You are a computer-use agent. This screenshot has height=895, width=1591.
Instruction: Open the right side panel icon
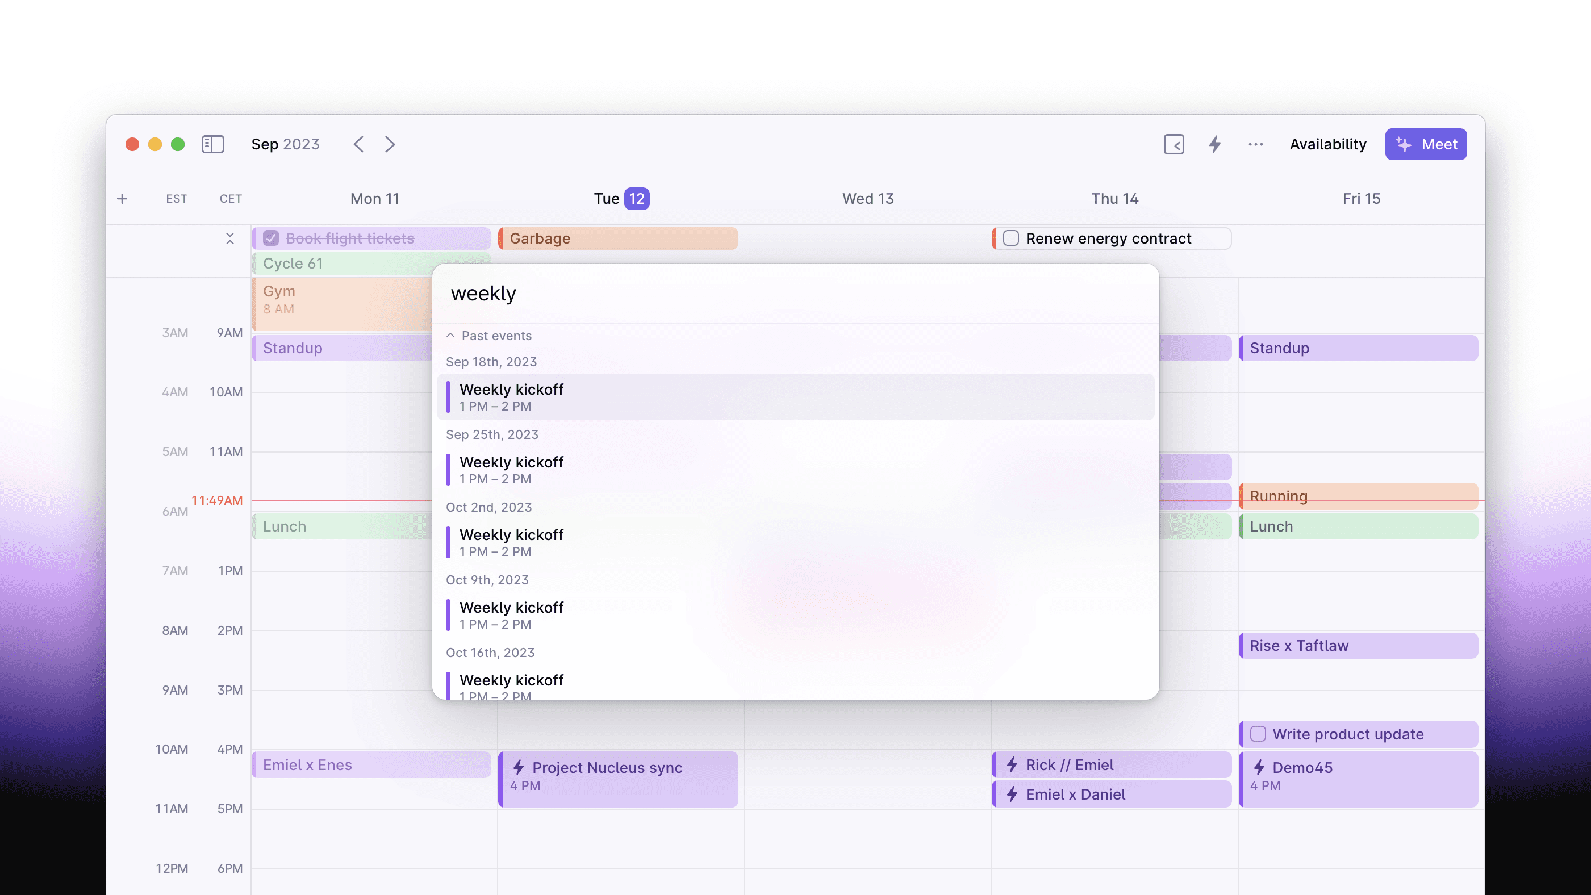click(1174, 144)
